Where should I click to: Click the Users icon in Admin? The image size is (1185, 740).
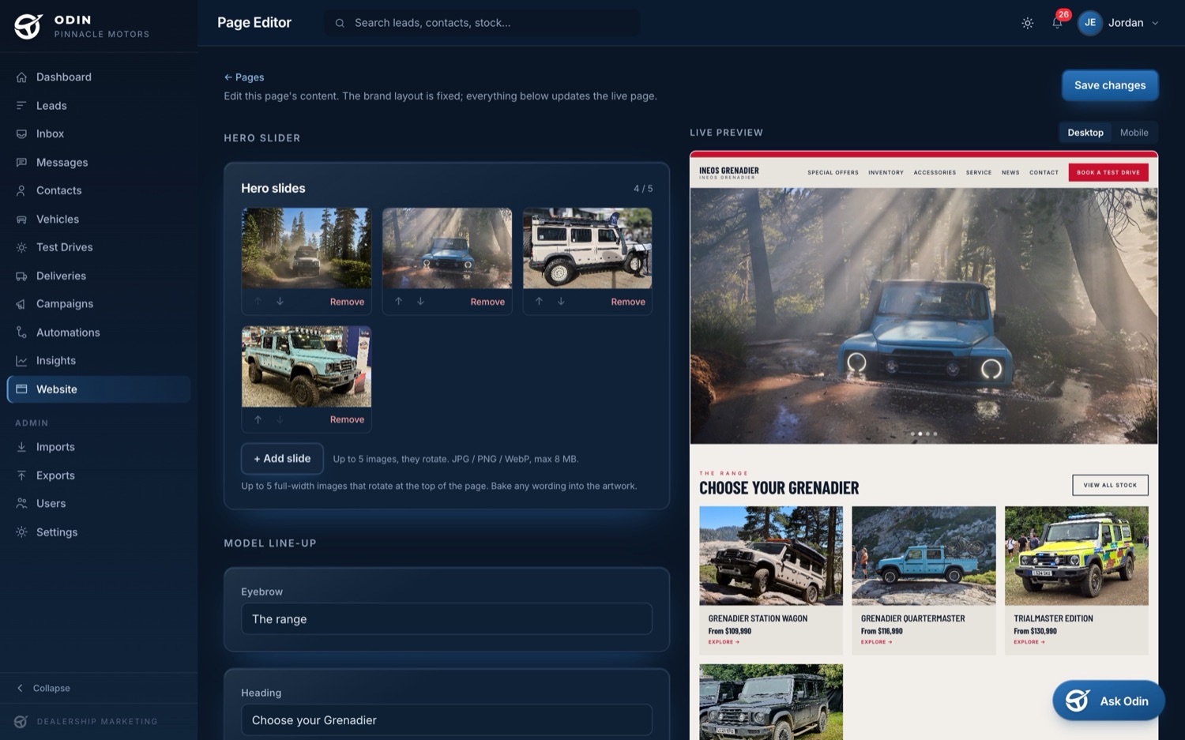[21, 504]
